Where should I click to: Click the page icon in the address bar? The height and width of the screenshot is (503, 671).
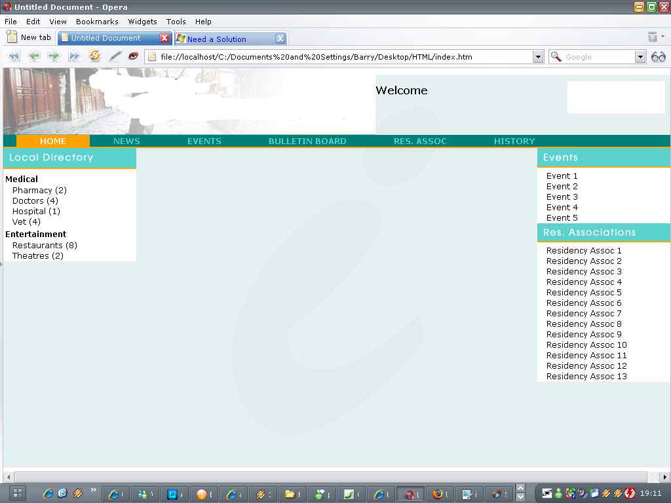(152, 57)
